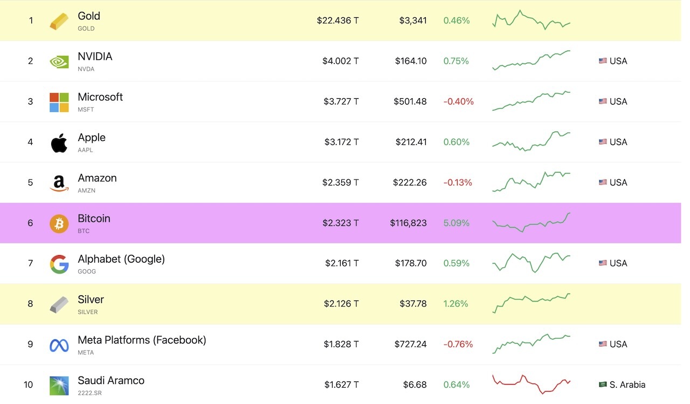The image size is (690, 404).
Task: Click the MSFT ticker label
Action: pos(86,109)
